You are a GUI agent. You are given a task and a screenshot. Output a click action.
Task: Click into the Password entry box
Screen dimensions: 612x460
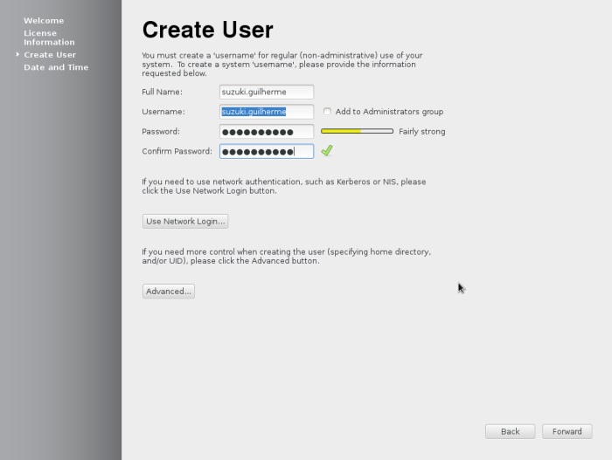[266, 132]
